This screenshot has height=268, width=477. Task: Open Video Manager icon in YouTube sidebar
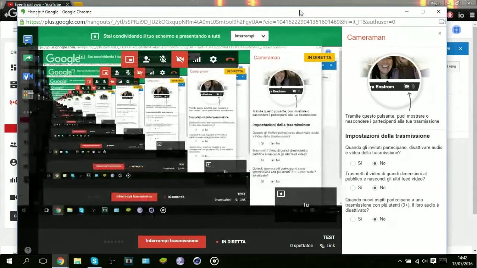point(14,85)
